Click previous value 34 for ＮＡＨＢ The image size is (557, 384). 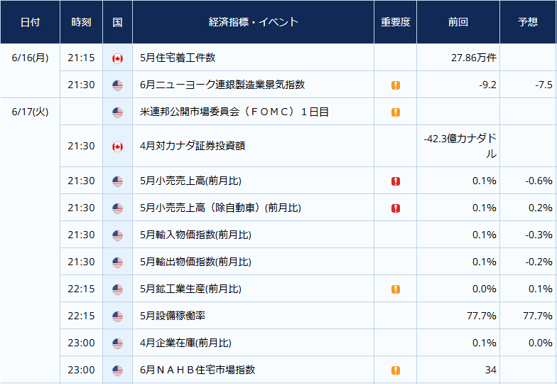490,370
